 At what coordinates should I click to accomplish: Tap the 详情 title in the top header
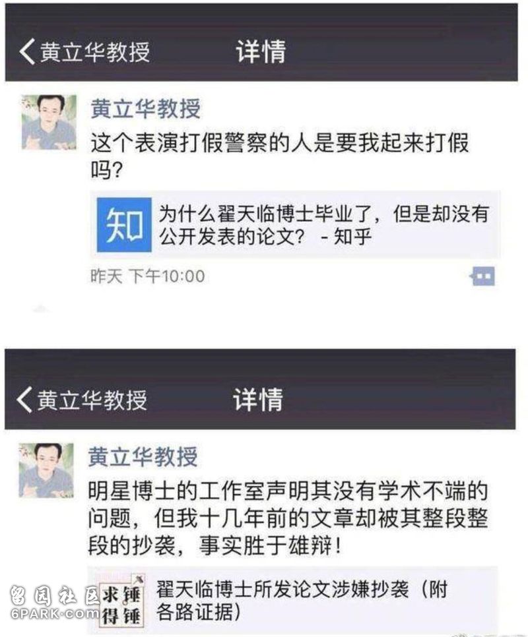tap(261, 51)
